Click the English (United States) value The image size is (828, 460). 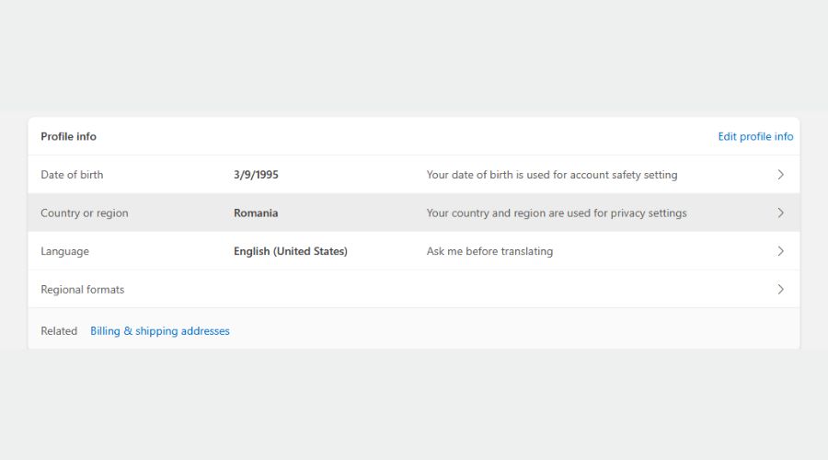290,251
